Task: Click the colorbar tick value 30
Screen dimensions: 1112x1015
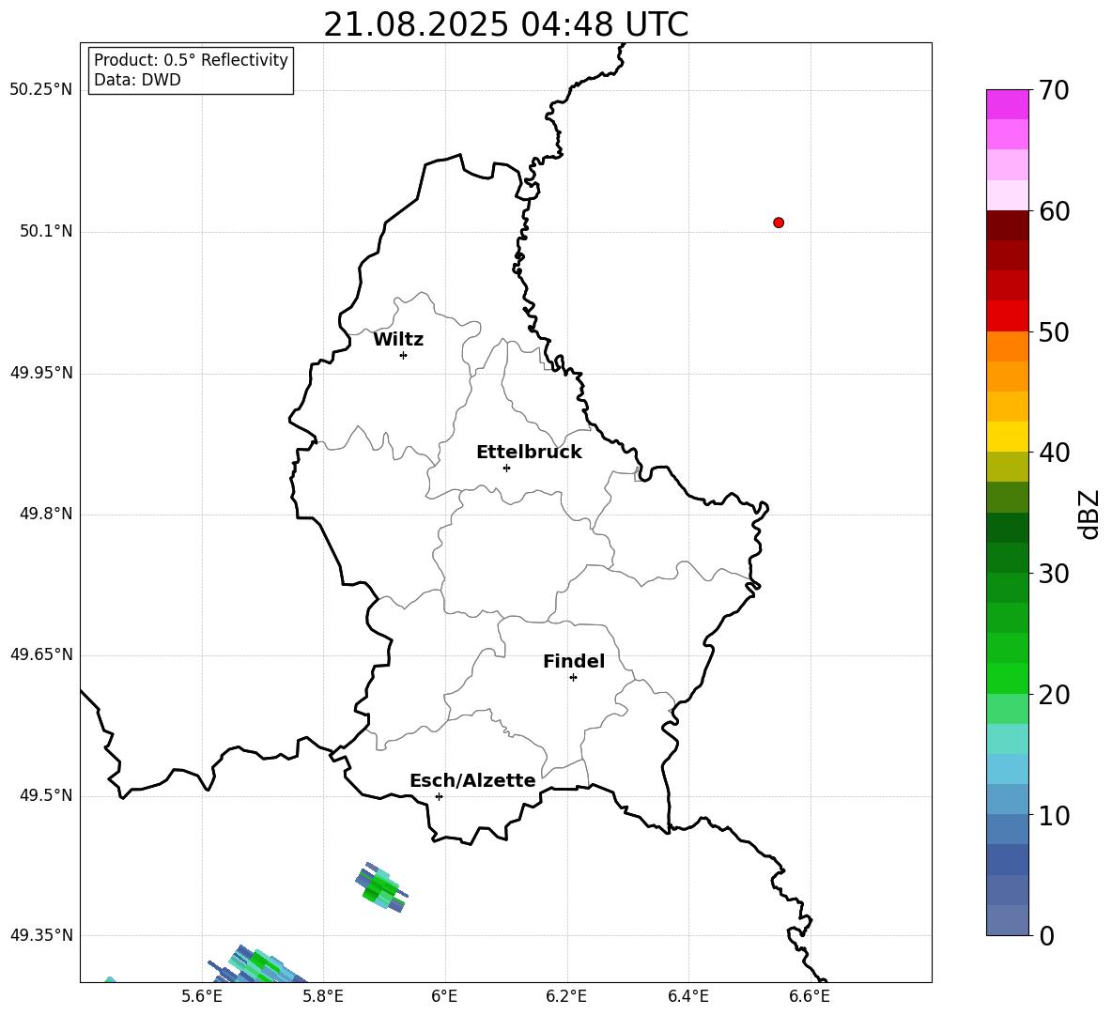Action: point(1054,574)
